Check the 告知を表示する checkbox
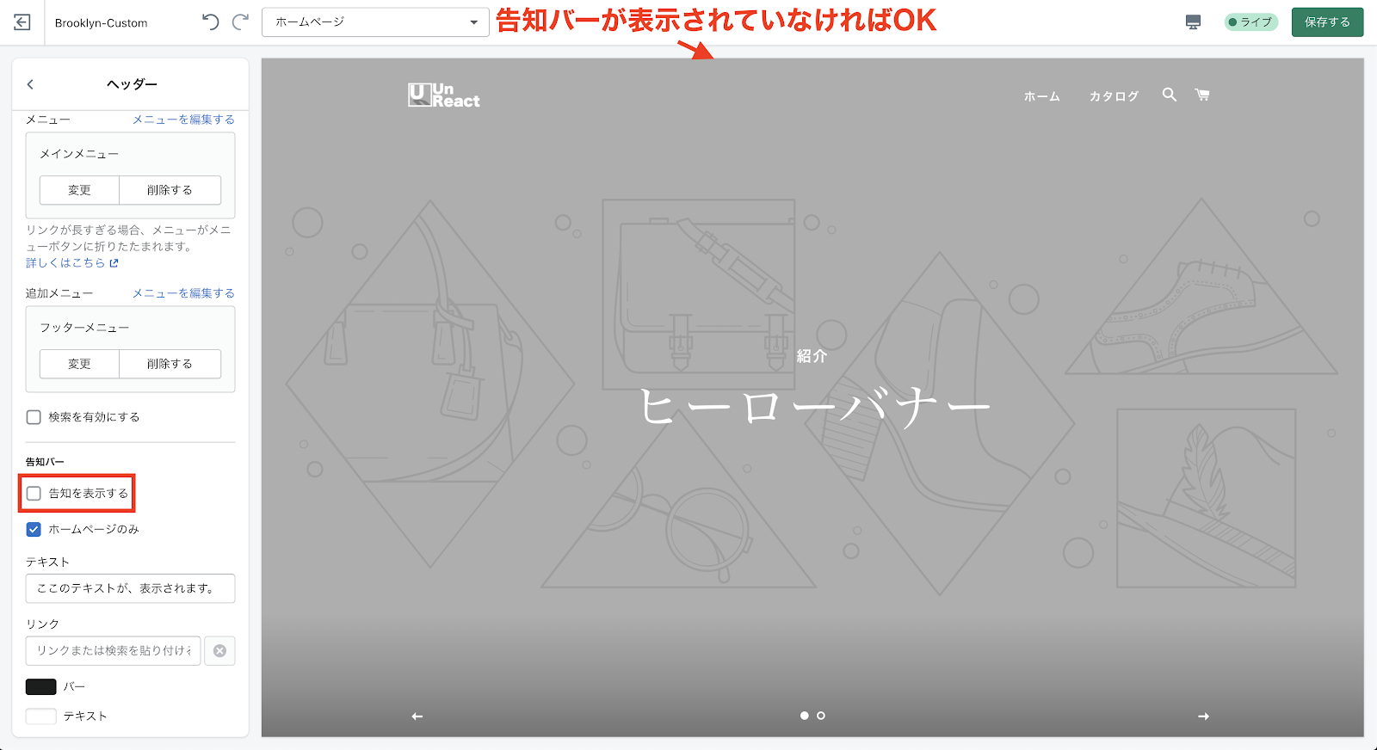 pyautogui.click(x=34, y=494)
